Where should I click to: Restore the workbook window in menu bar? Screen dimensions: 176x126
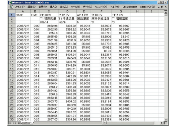[x=162, y=7]
